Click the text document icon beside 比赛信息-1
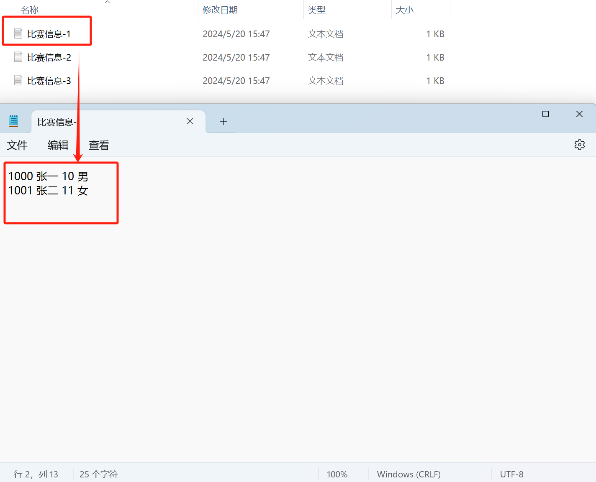Image resolution: width=596 pixels, height=482 pixels. (18, 33)
